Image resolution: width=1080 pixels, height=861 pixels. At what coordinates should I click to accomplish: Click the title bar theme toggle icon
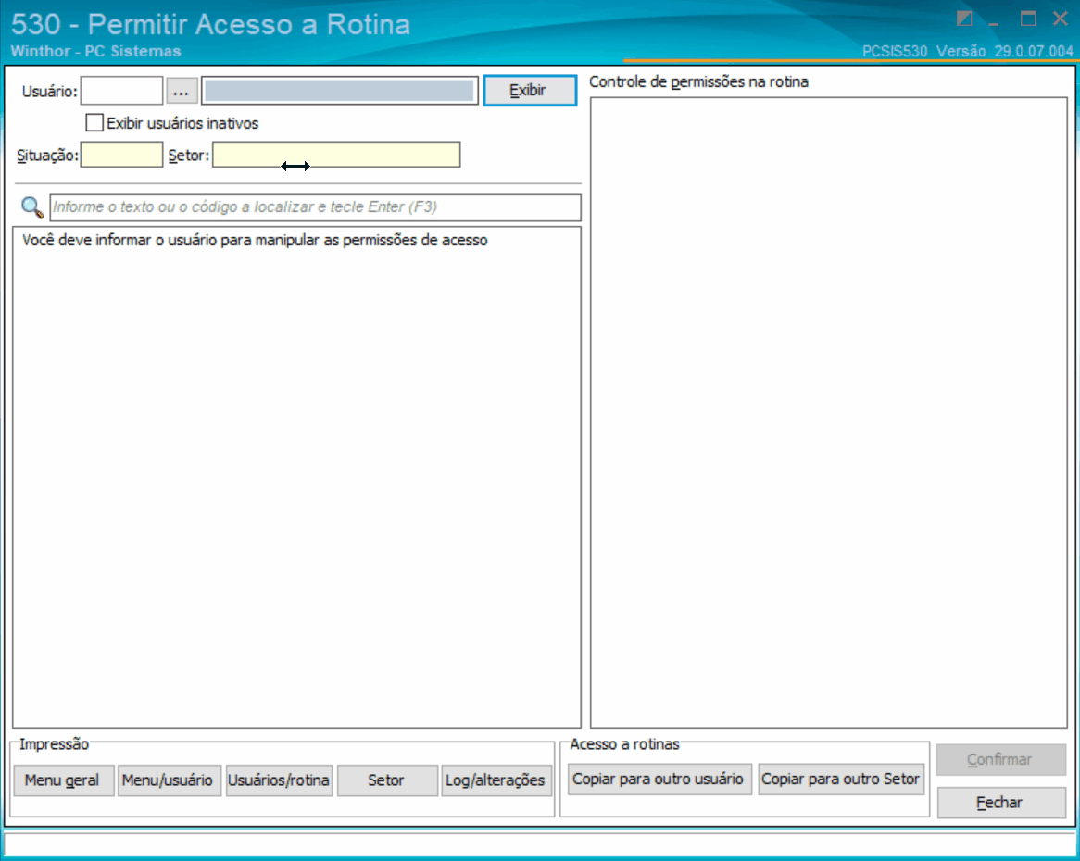coord(964,19)
